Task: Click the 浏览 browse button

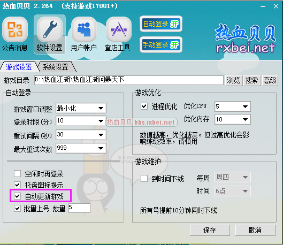Action: pos(234,80)
